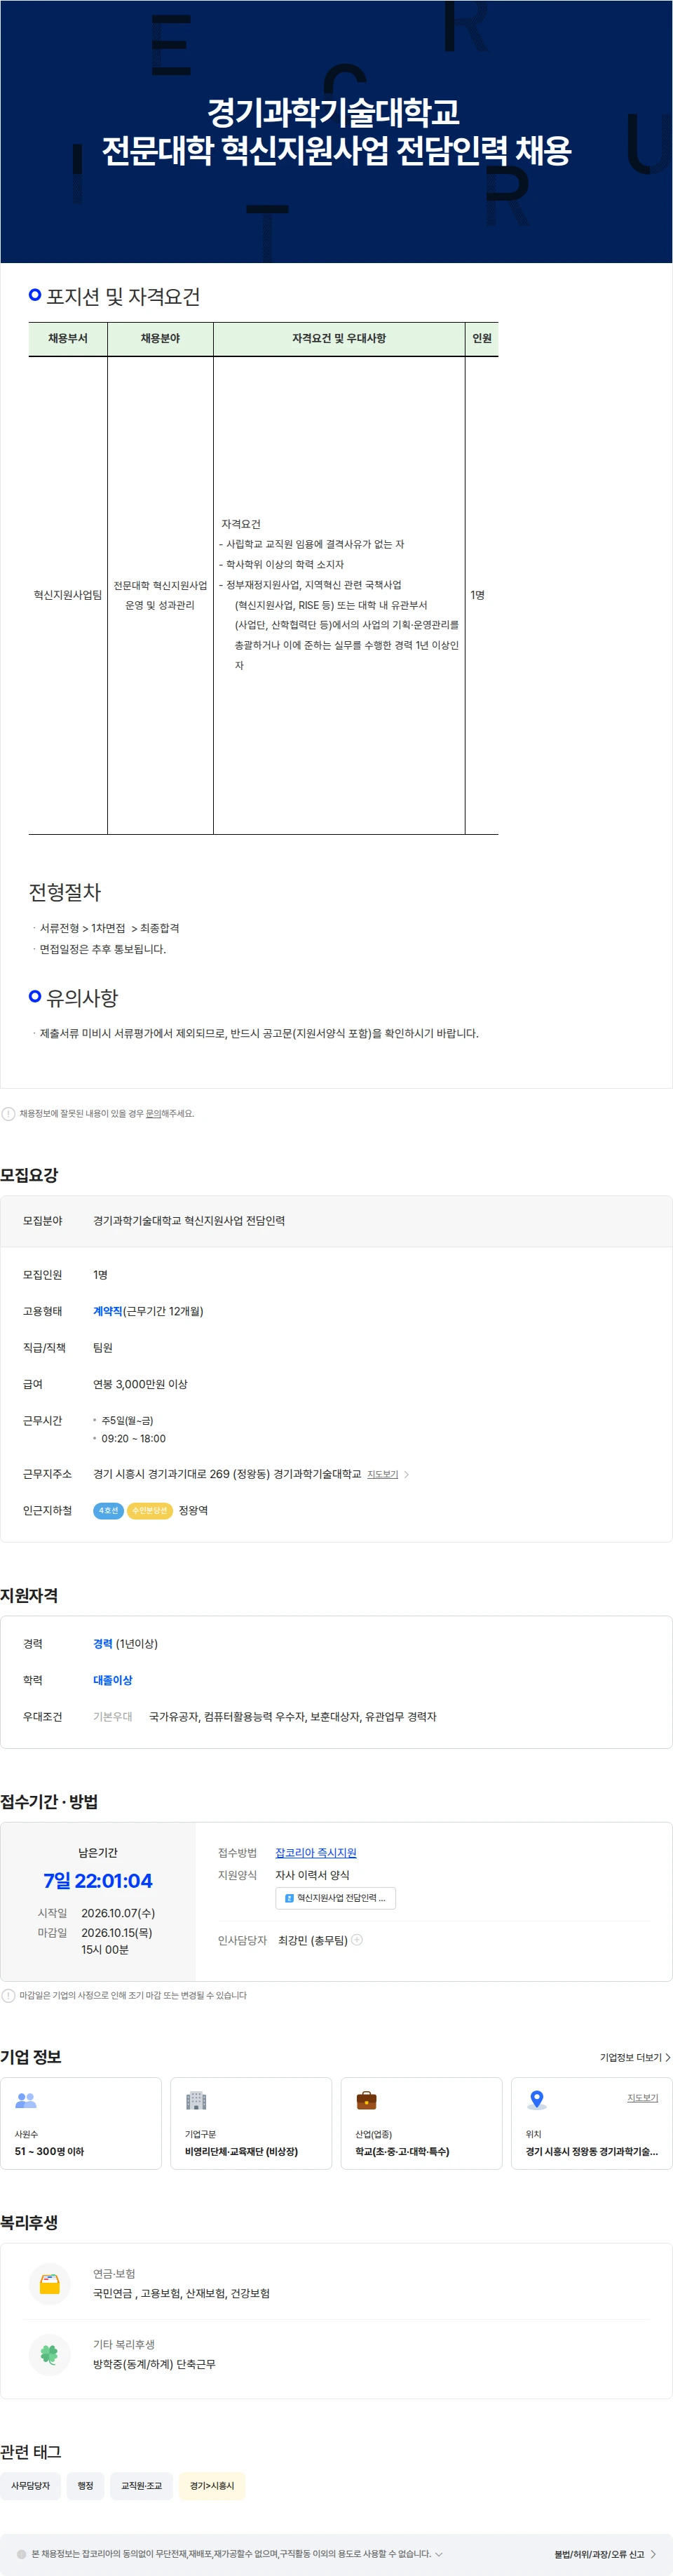Click the 51 ~ 300명 이하 value
673x2576 pixels.
[49, 2151]
